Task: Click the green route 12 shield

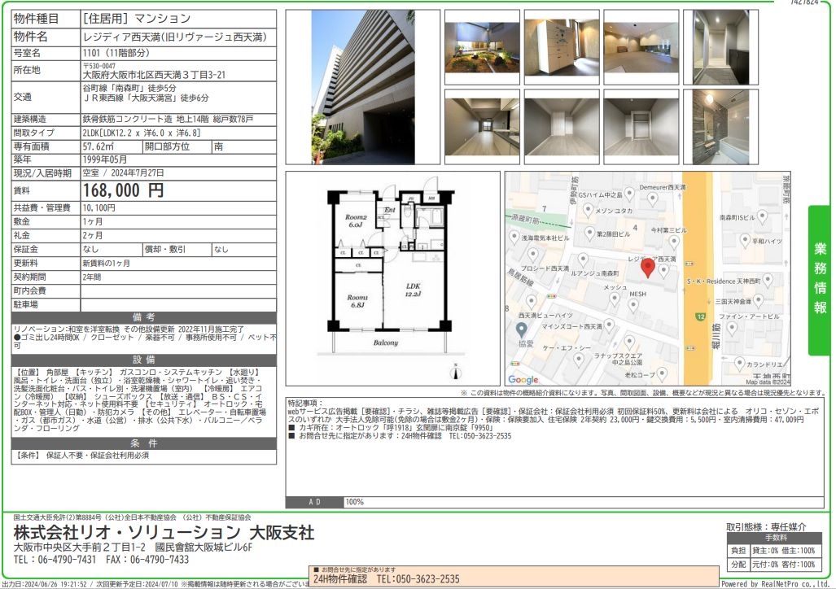Action: pyautogui.click(x=701, y=316)
